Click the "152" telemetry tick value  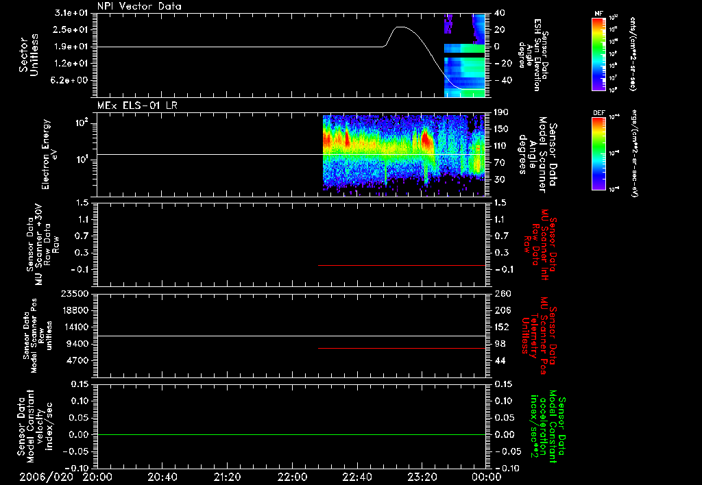point(502,327)
